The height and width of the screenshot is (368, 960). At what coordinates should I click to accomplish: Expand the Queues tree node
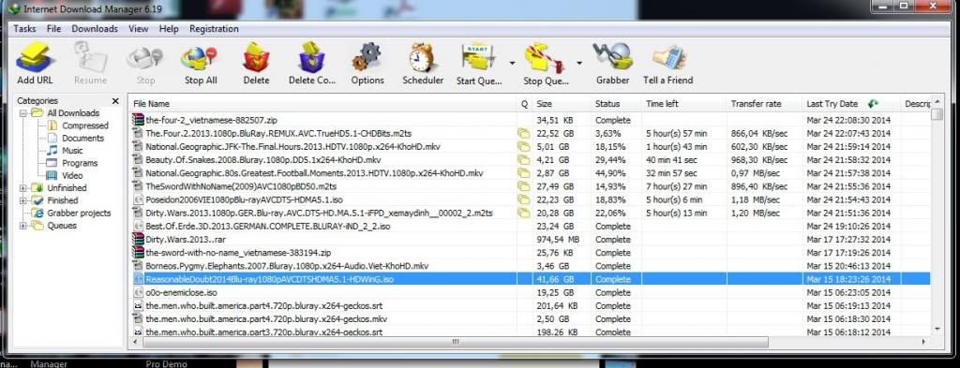(x=23, y=226)
